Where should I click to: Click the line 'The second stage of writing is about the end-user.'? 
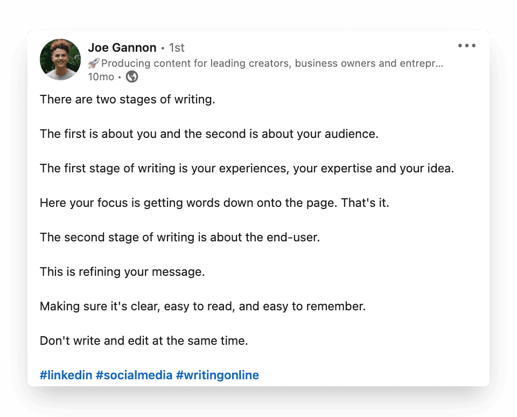point(180,237)
